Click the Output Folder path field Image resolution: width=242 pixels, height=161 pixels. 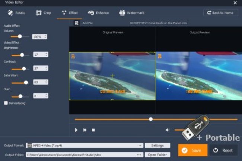80,155
